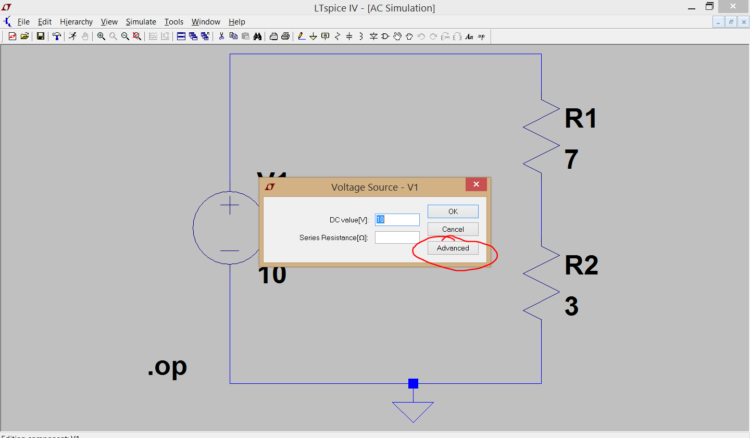This screenshot has width=750, height=438.
Task: Select the R1 resistor label
Action: 581,118
